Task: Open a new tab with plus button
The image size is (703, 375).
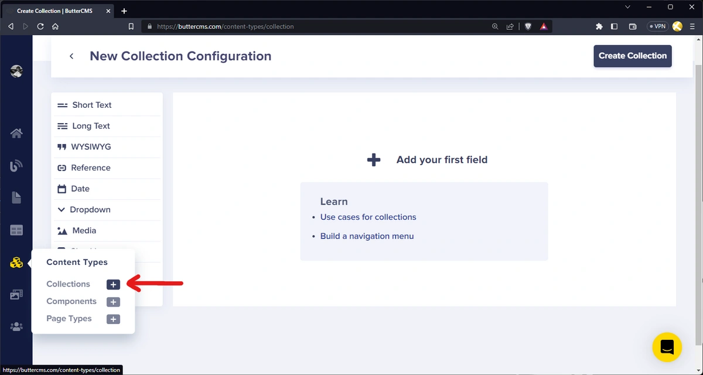Action: pyautogui.click(x=124, y=11)
